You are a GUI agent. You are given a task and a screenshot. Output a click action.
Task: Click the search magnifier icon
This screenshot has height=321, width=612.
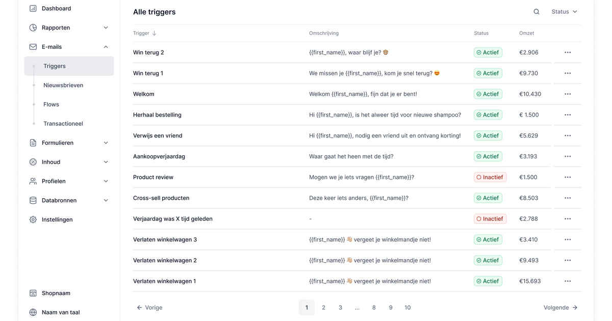click(x=536, y=11)
